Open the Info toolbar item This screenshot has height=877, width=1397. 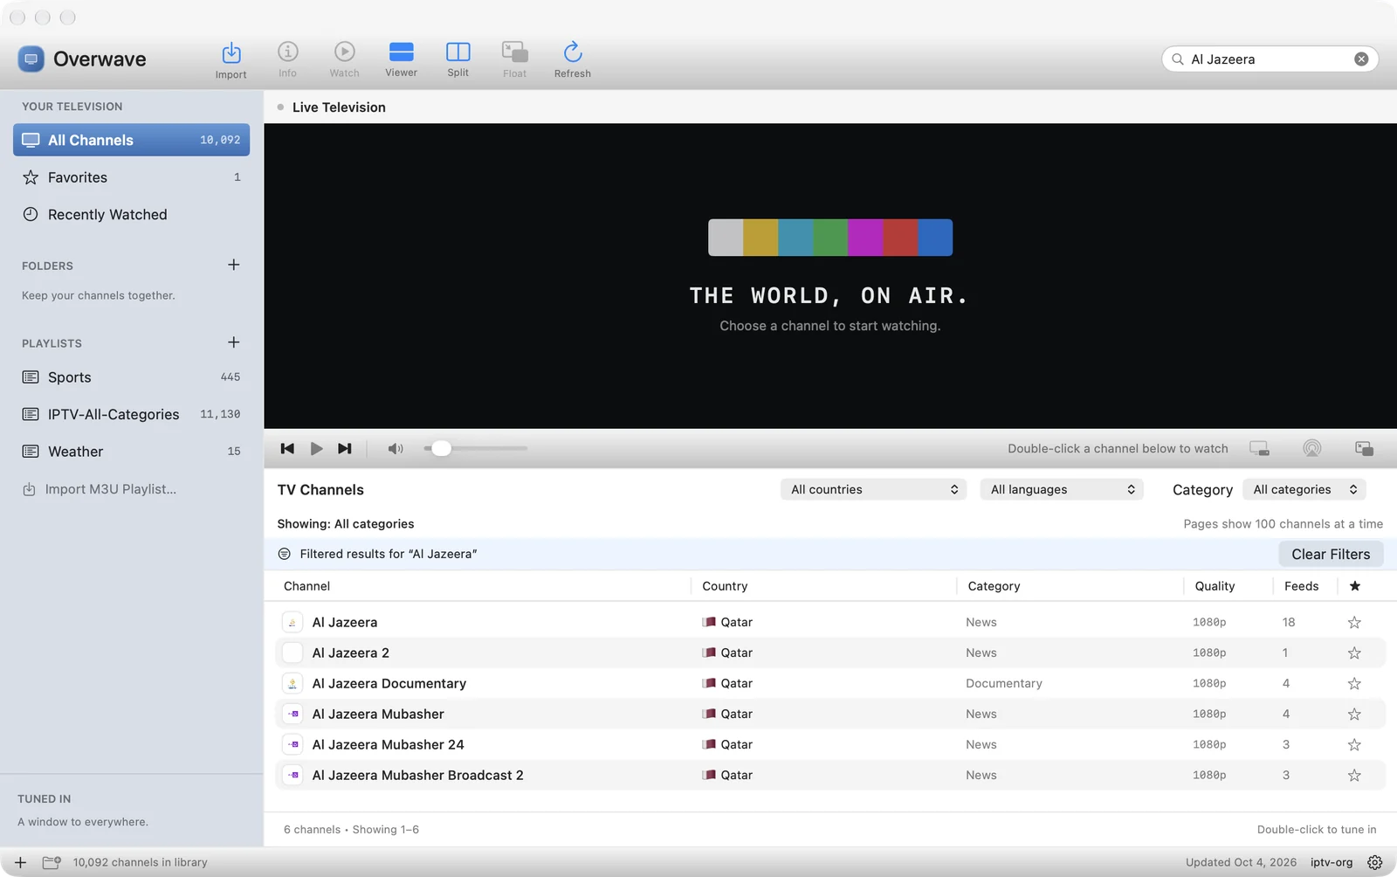point(288,59)
